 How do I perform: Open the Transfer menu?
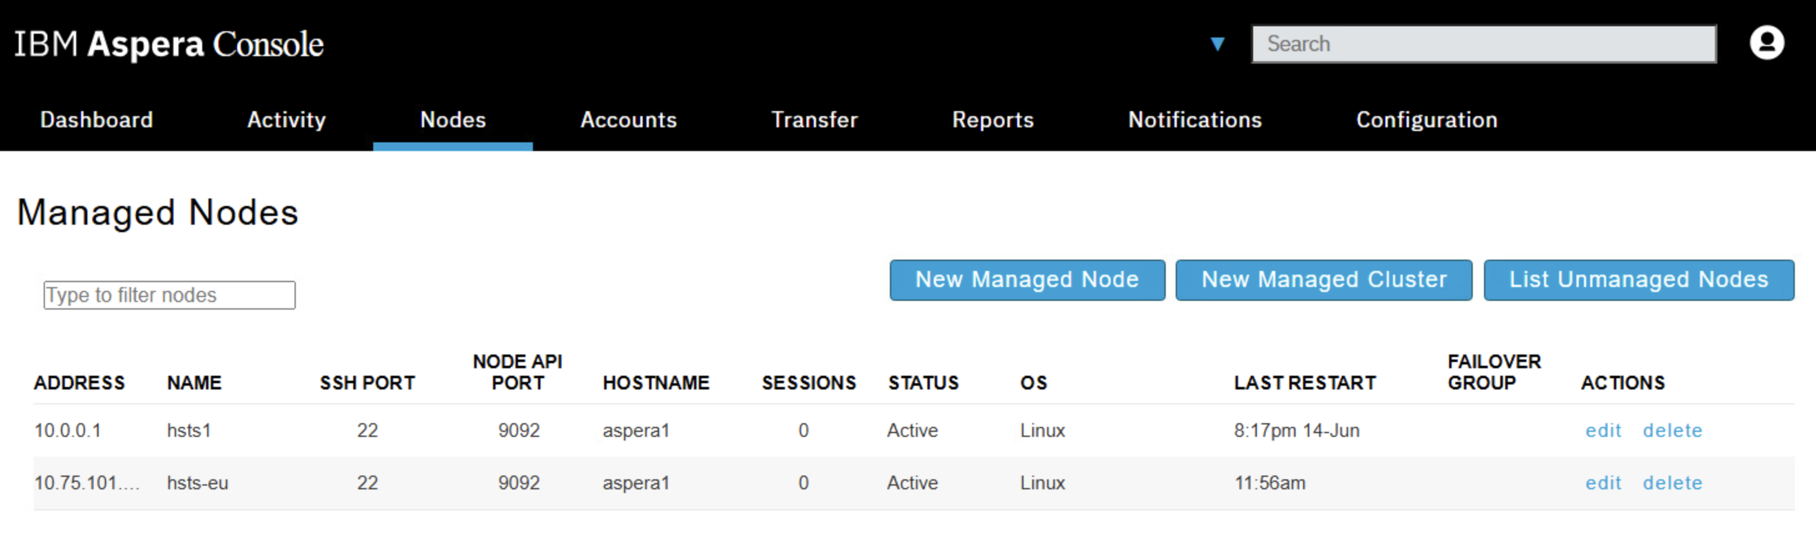pos(814,120)
